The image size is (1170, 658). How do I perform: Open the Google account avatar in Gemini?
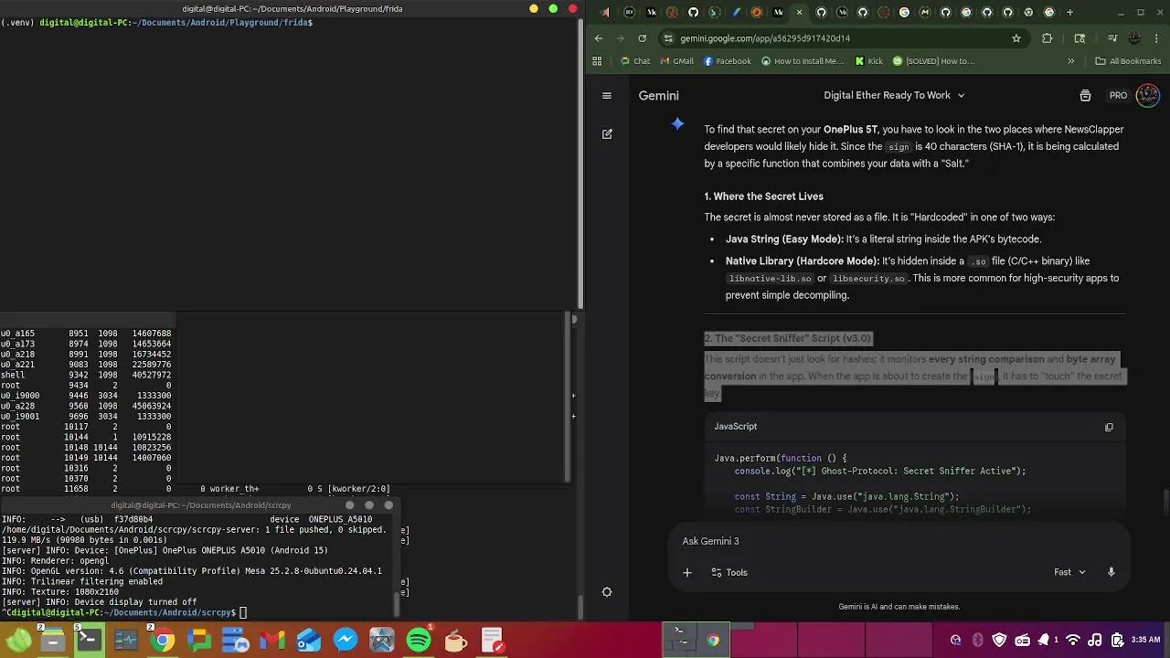click(x=1147, y=95)
